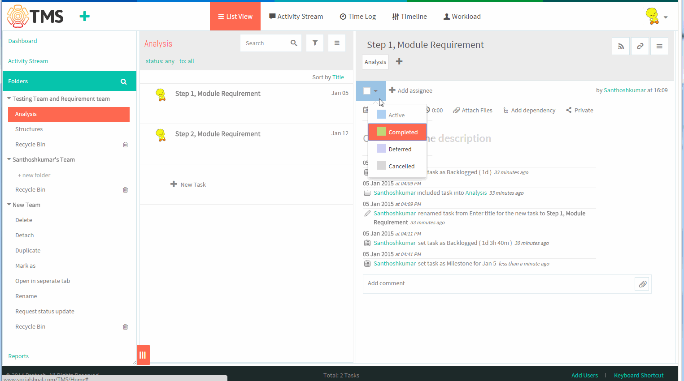Select Mark as item

[x=26, y=265]
